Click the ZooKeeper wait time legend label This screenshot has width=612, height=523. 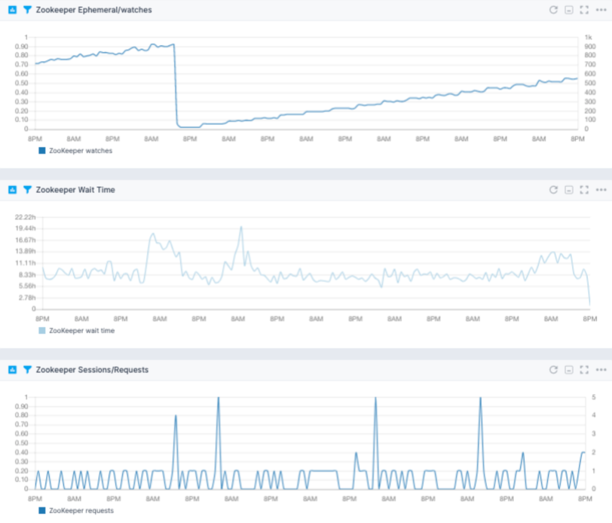82,331
